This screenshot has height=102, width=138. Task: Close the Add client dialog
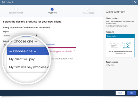click(x=135, y=2)
